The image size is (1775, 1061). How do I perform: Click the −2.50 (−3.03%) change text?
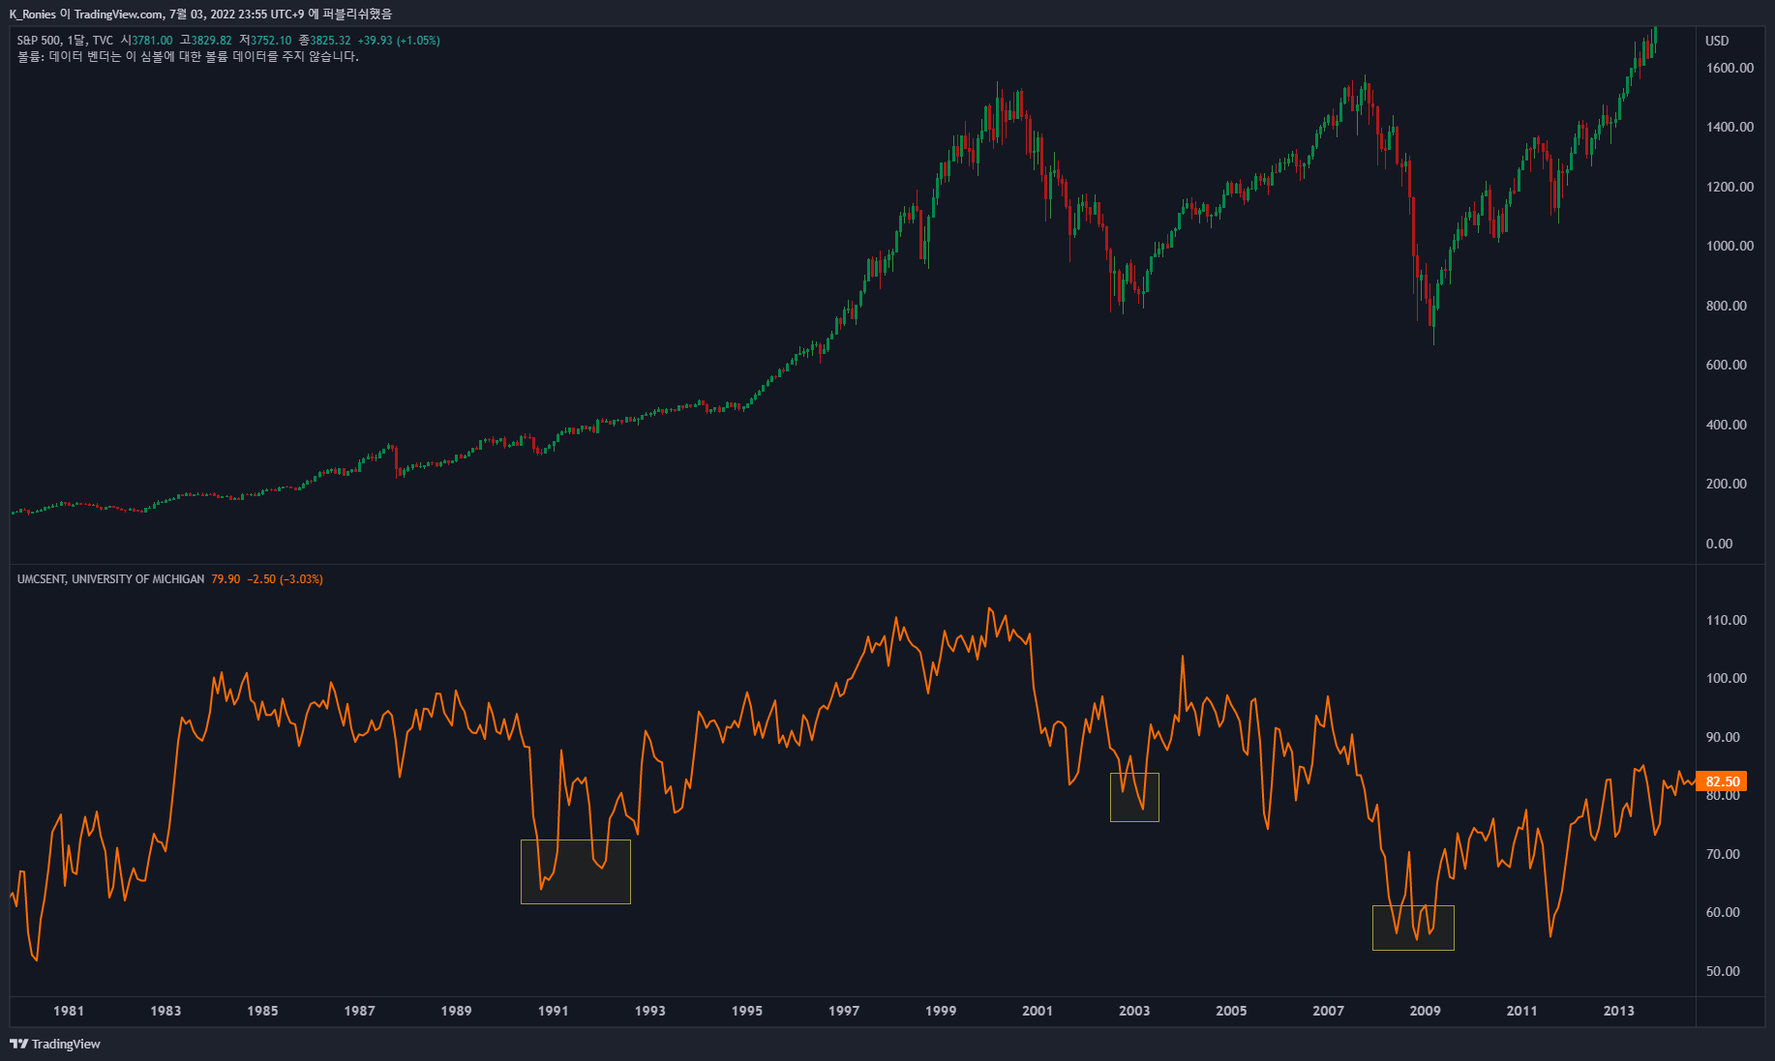pos(286,579)
